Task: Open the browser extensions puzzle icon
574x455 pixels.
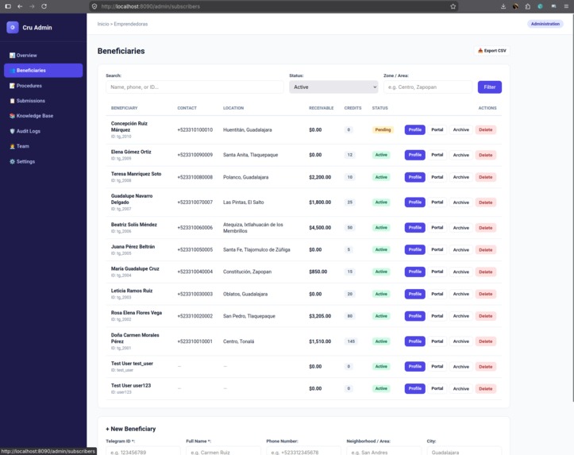Action: tap(527, 6)
